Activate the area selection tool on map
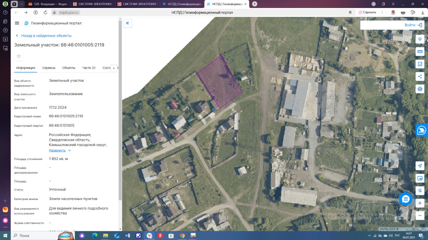This screenshot has height=240, width=428. point(420,64)
